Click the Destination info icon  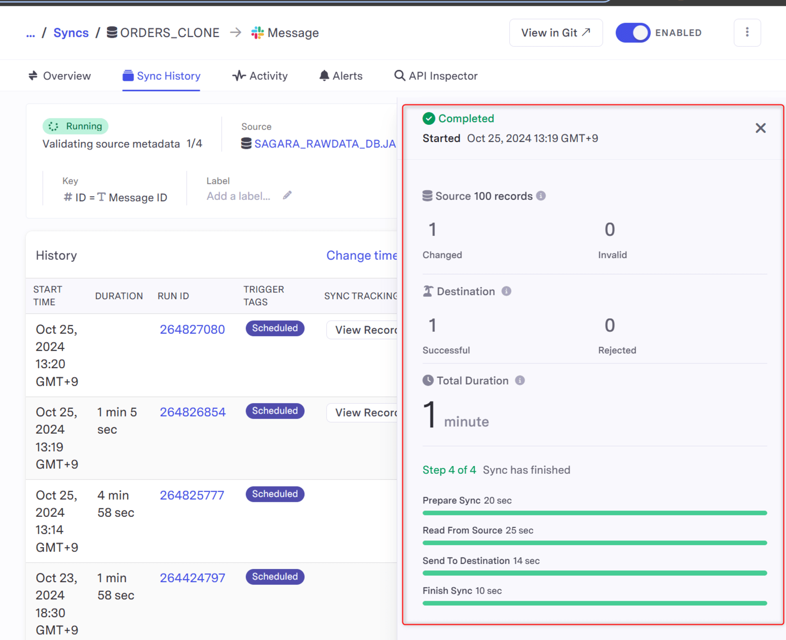(506, 291)
